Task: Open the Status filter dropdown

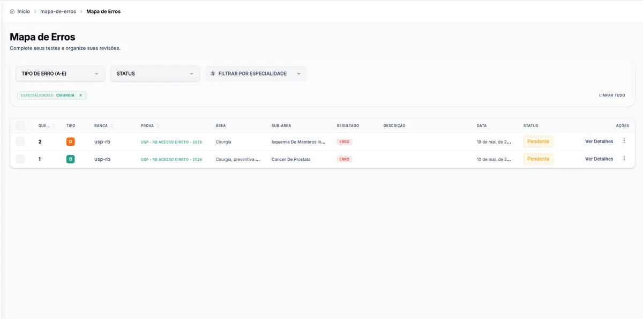Action: click(155, 73)
